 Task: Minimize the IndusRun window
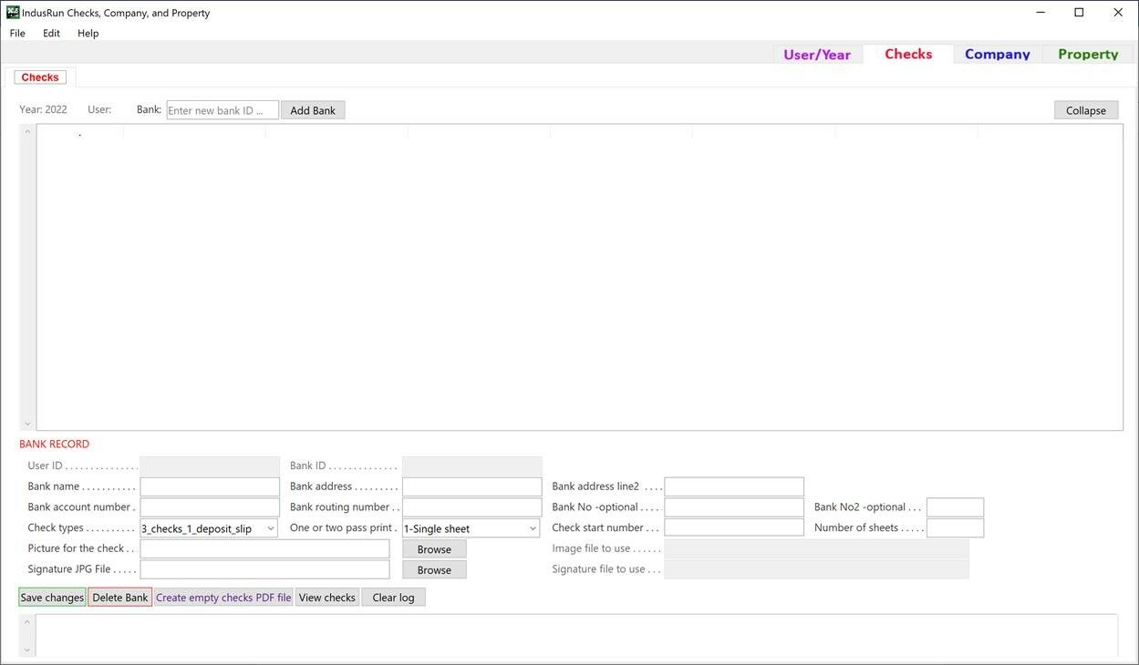[x=1041, y=13]
